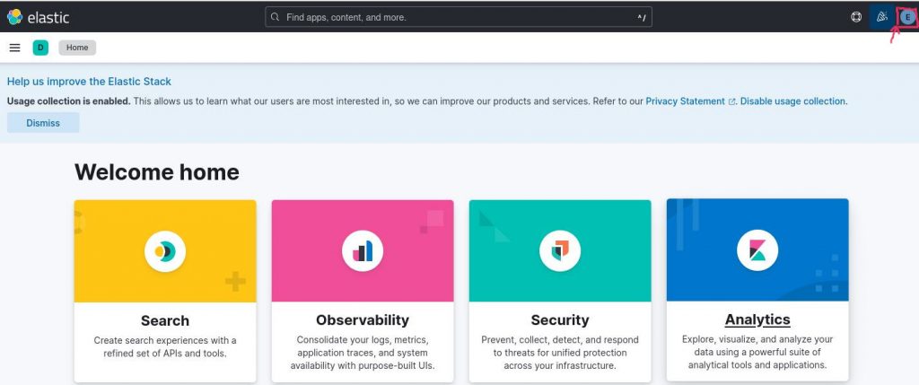Click the Elastic logo
This screenshot has width=919, height=385.
tap(38, 17)
